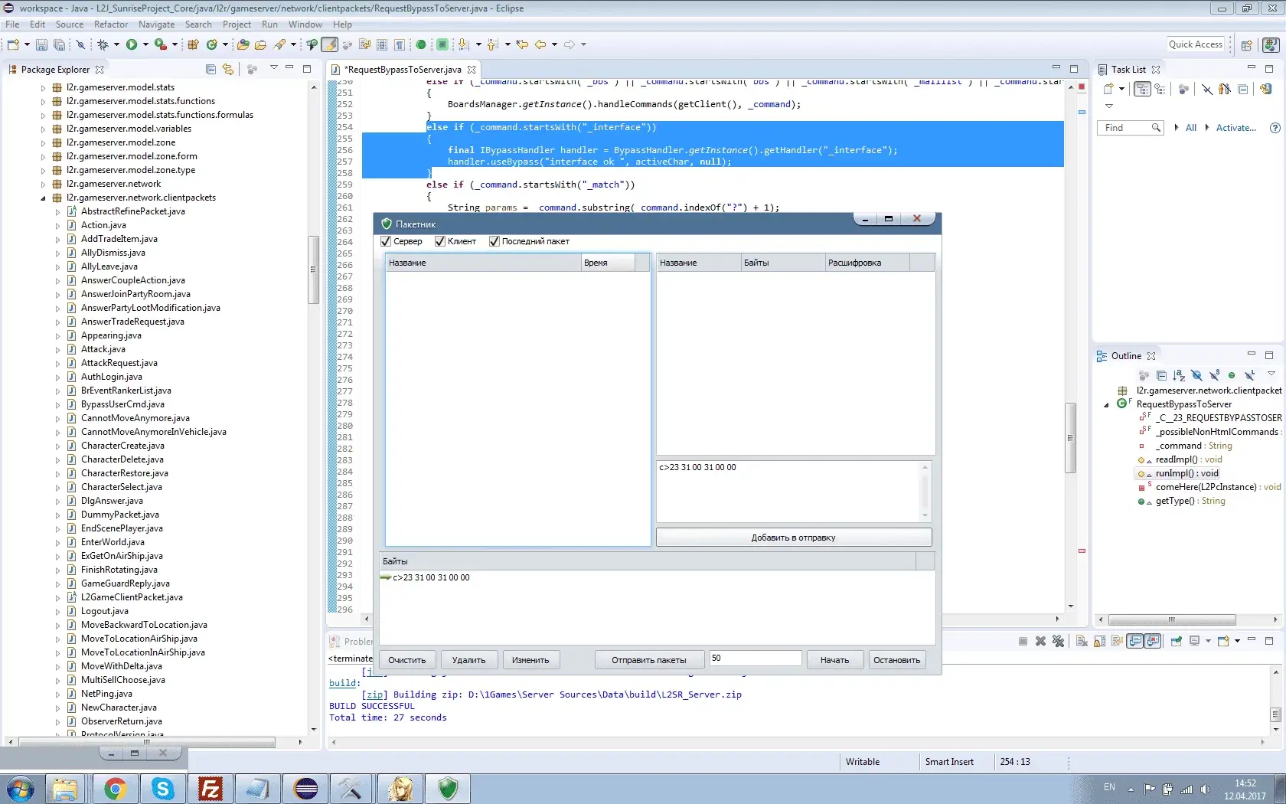Click the Back navigation arrow in toolbar
This screenshot has height=804, width=1286.
(x=540, y=44)
